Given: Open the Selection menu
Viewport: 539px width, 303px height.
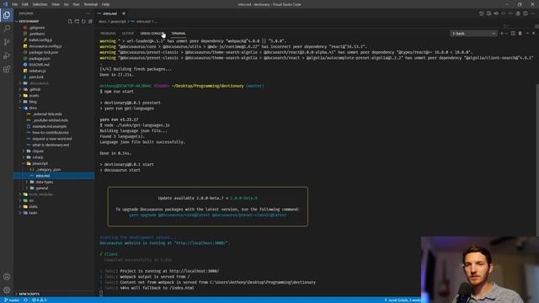Looking at the screenshot, I should [40, 4].
